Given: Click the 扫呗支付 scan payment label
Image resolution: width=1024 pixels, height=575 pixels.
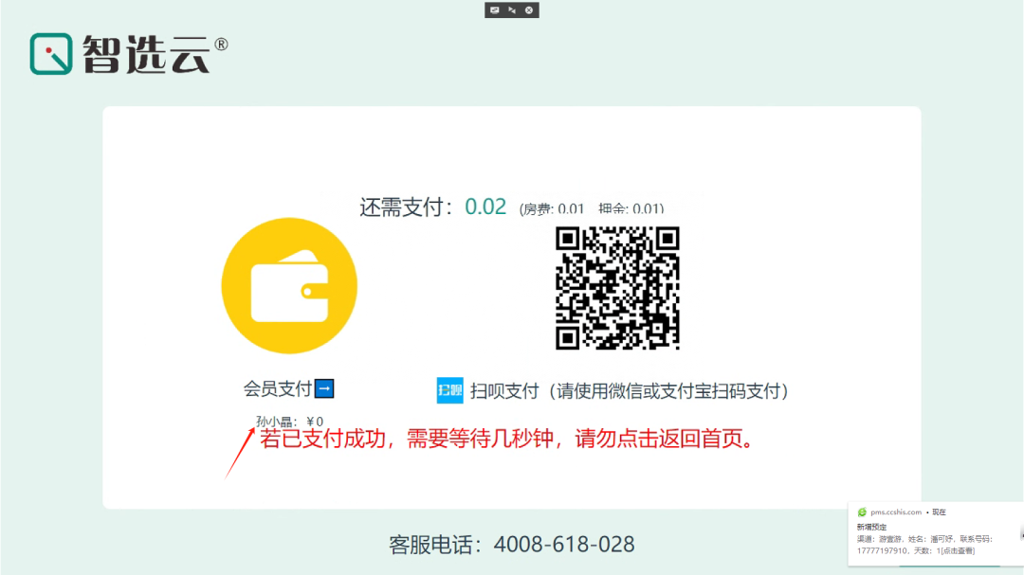Looking at the screenshot, I should tap(629, 391).
